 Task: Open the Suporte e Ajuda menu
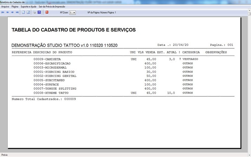(29, 7)
